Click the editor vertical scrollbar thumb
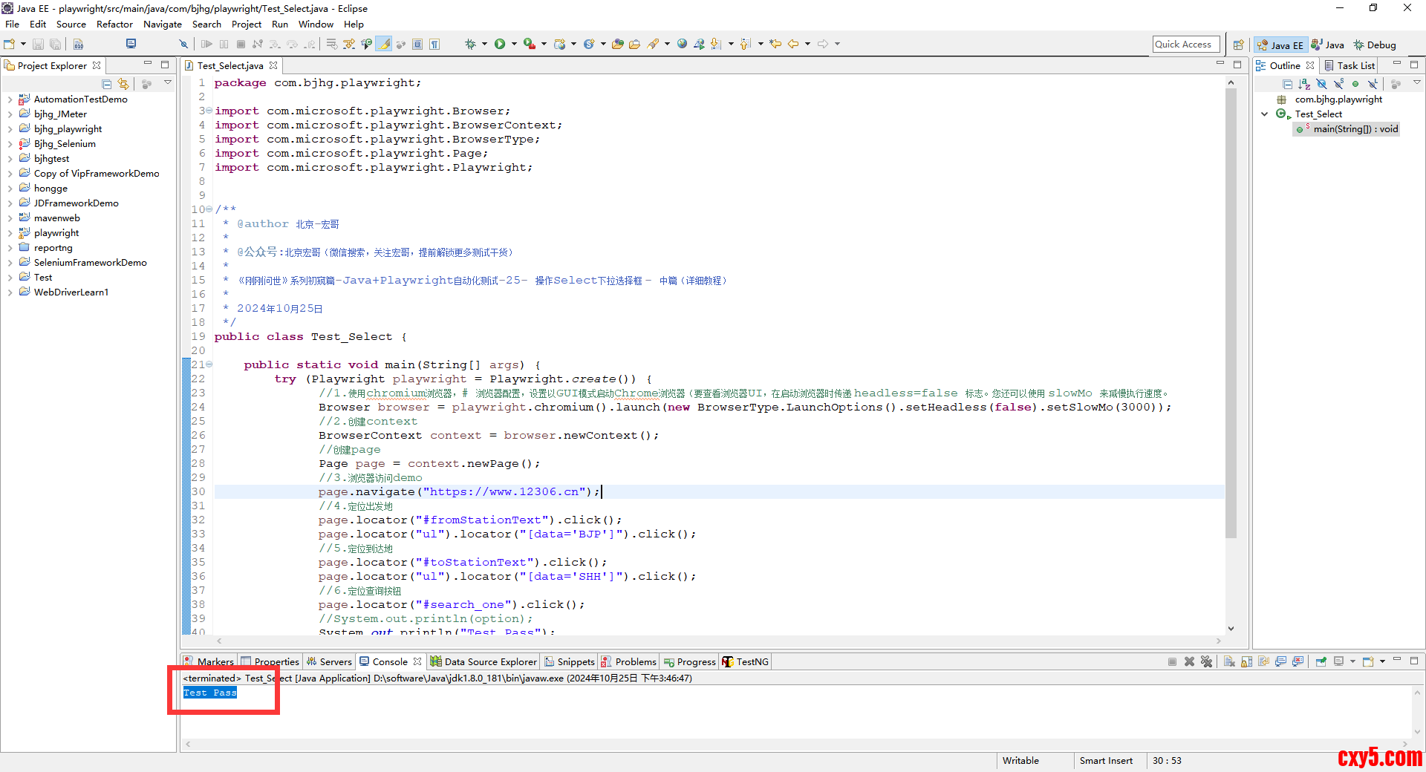This screenshot has height=772, width=1426. pyautogui.click(x=1231, y=312)
